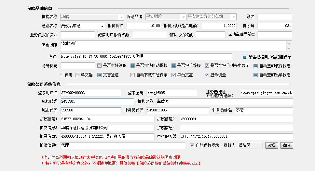The height and width of the screenshot is (171, 315).
Task: Click 报价系数 field showing 1.0000
Action: pyautogui.click(x=219, y=26)
